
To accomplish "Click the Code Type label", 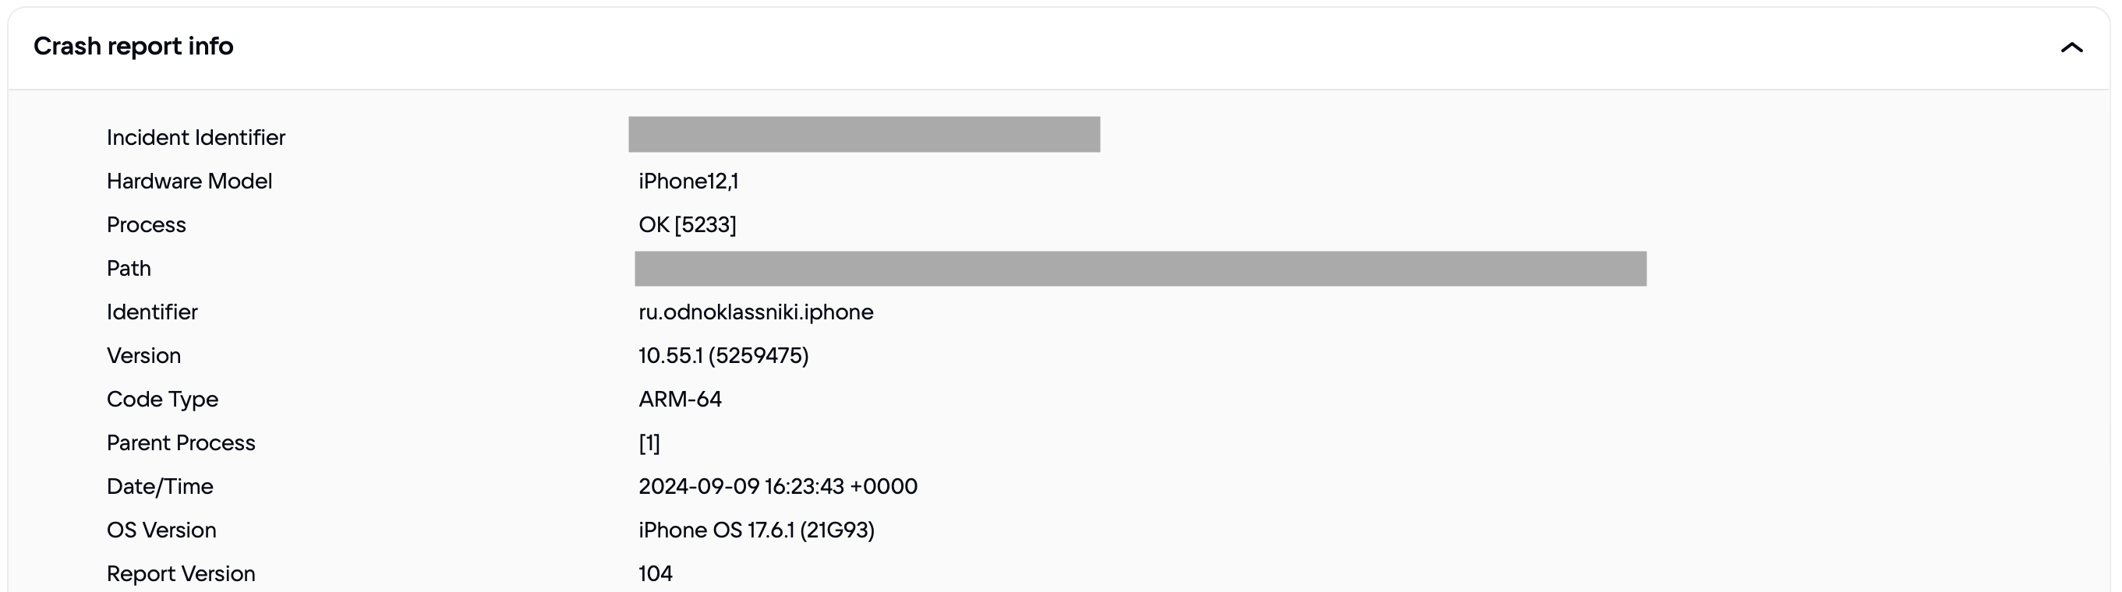I will (162, 400).
